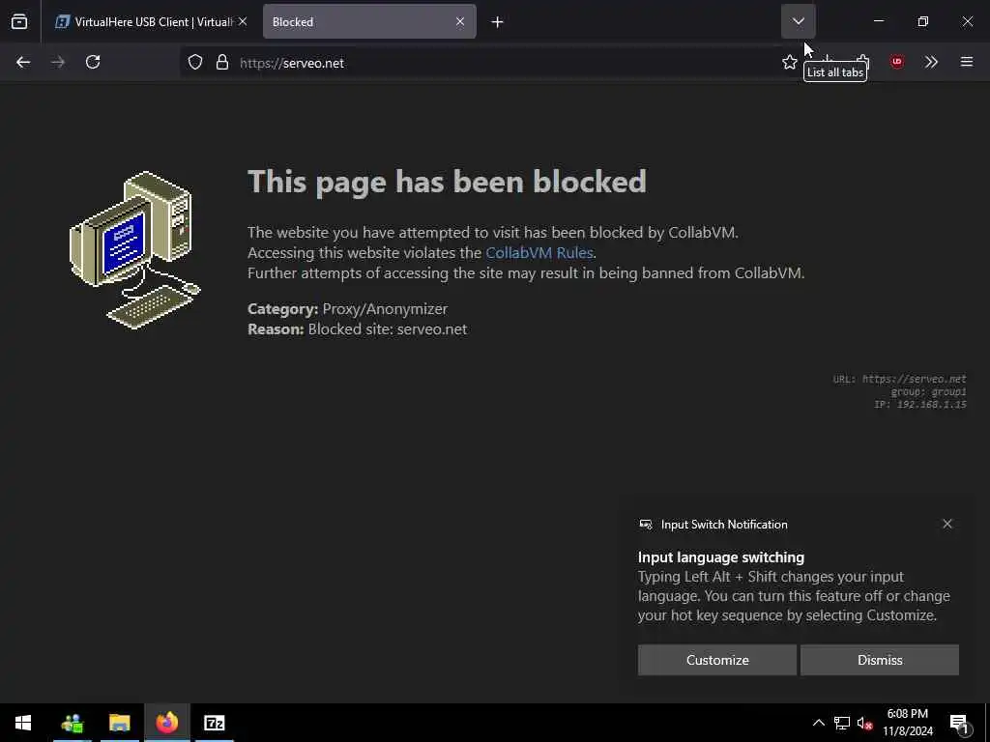Open the Firefox application menu

click(967, 62)
